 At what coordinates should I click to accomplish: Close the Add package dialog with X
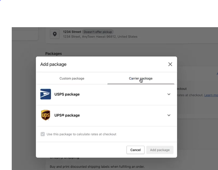coord(170,64)
